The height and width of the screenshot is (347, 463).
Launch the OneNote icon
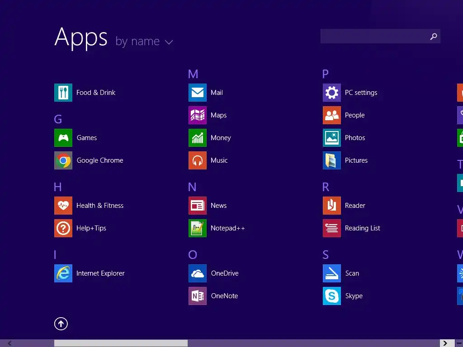point(198,296)
